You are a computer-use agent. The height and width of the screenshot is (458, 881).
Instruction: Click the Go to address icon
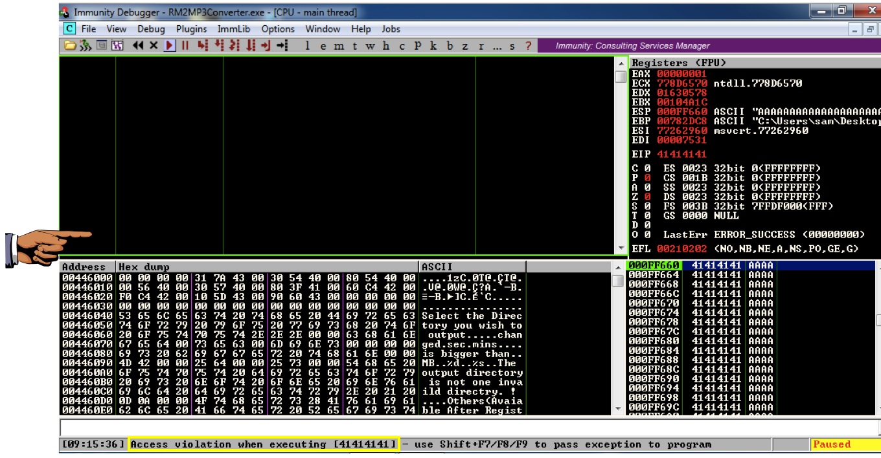pyautogui.click(x=282, y=45)
